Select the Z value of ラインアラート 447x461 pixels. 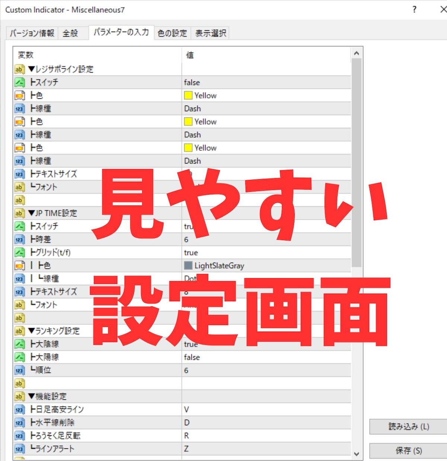(x=186, y=449)
